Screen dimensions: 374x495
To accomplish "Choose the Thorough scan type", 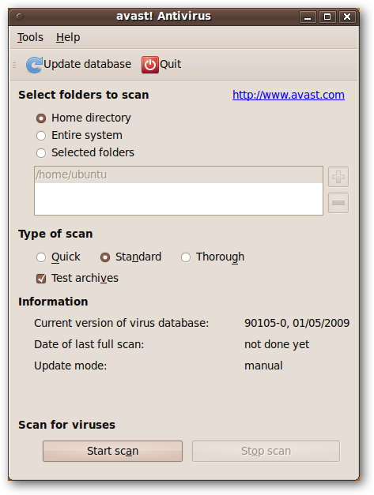I will [x=186, y=257].
